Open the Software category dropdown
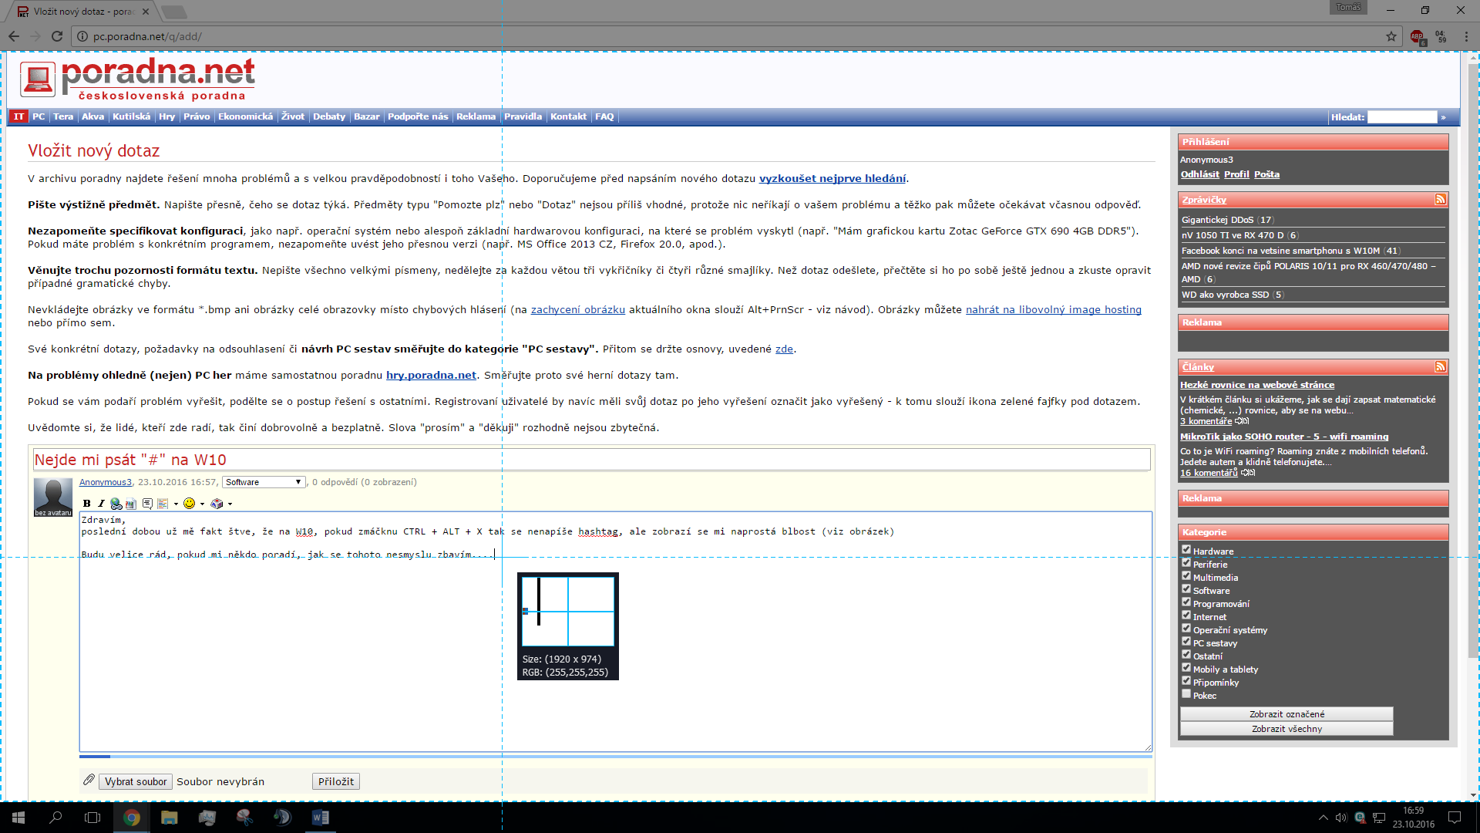This screenshot has width=1480, height=833. click(x=263, y=482)
